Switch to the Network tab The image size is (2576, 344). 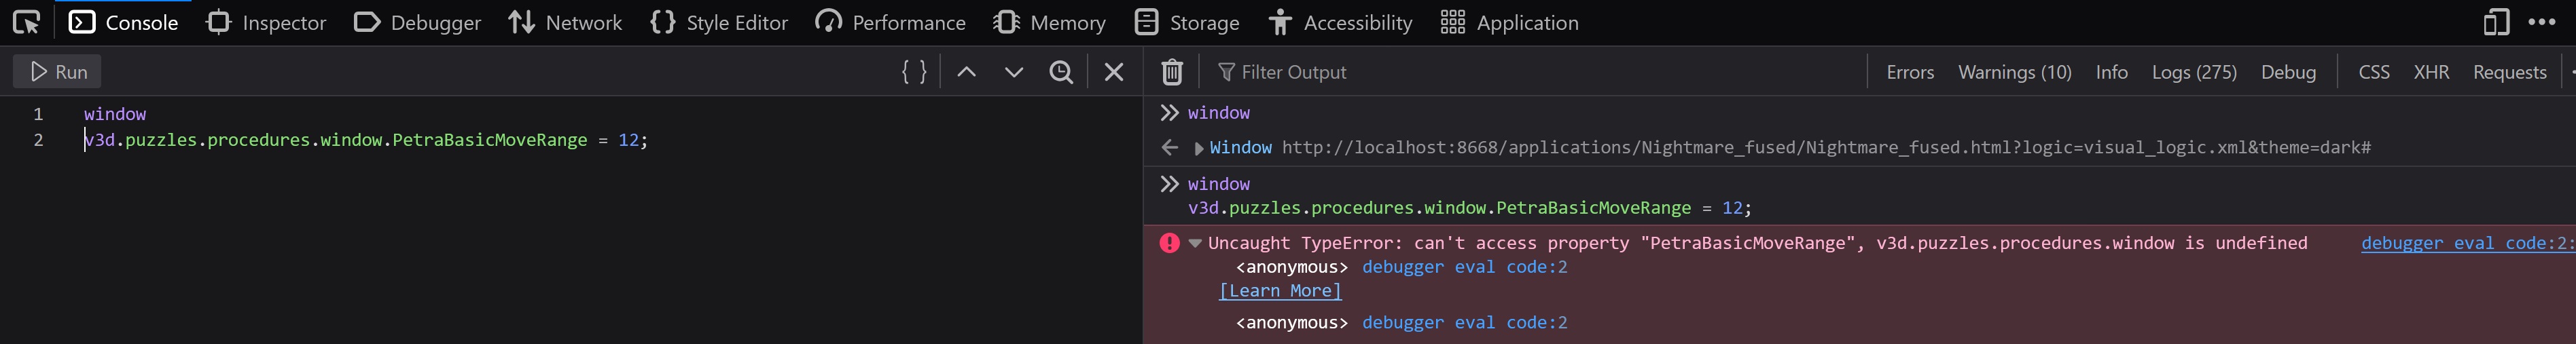coord(565,22)
